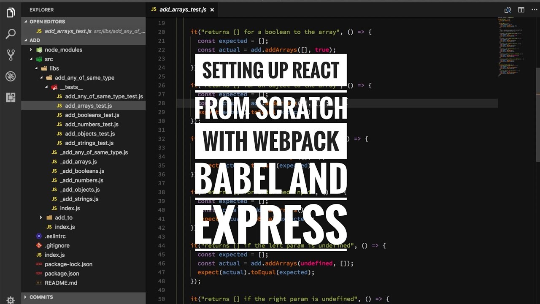Screen dimensions: 540x304
Task: Click the open changes icon in editor toolbar
Action: click(x=508, y=10)
